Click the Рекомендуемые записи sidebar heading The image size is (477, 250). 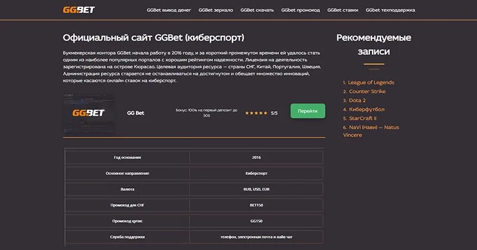tap(374, 45)
